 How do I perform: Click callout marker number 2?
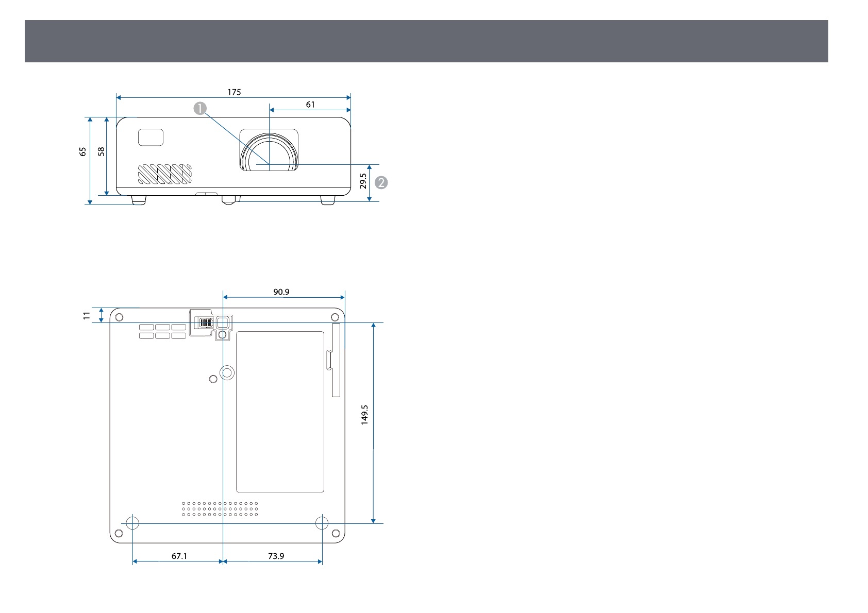381,182
